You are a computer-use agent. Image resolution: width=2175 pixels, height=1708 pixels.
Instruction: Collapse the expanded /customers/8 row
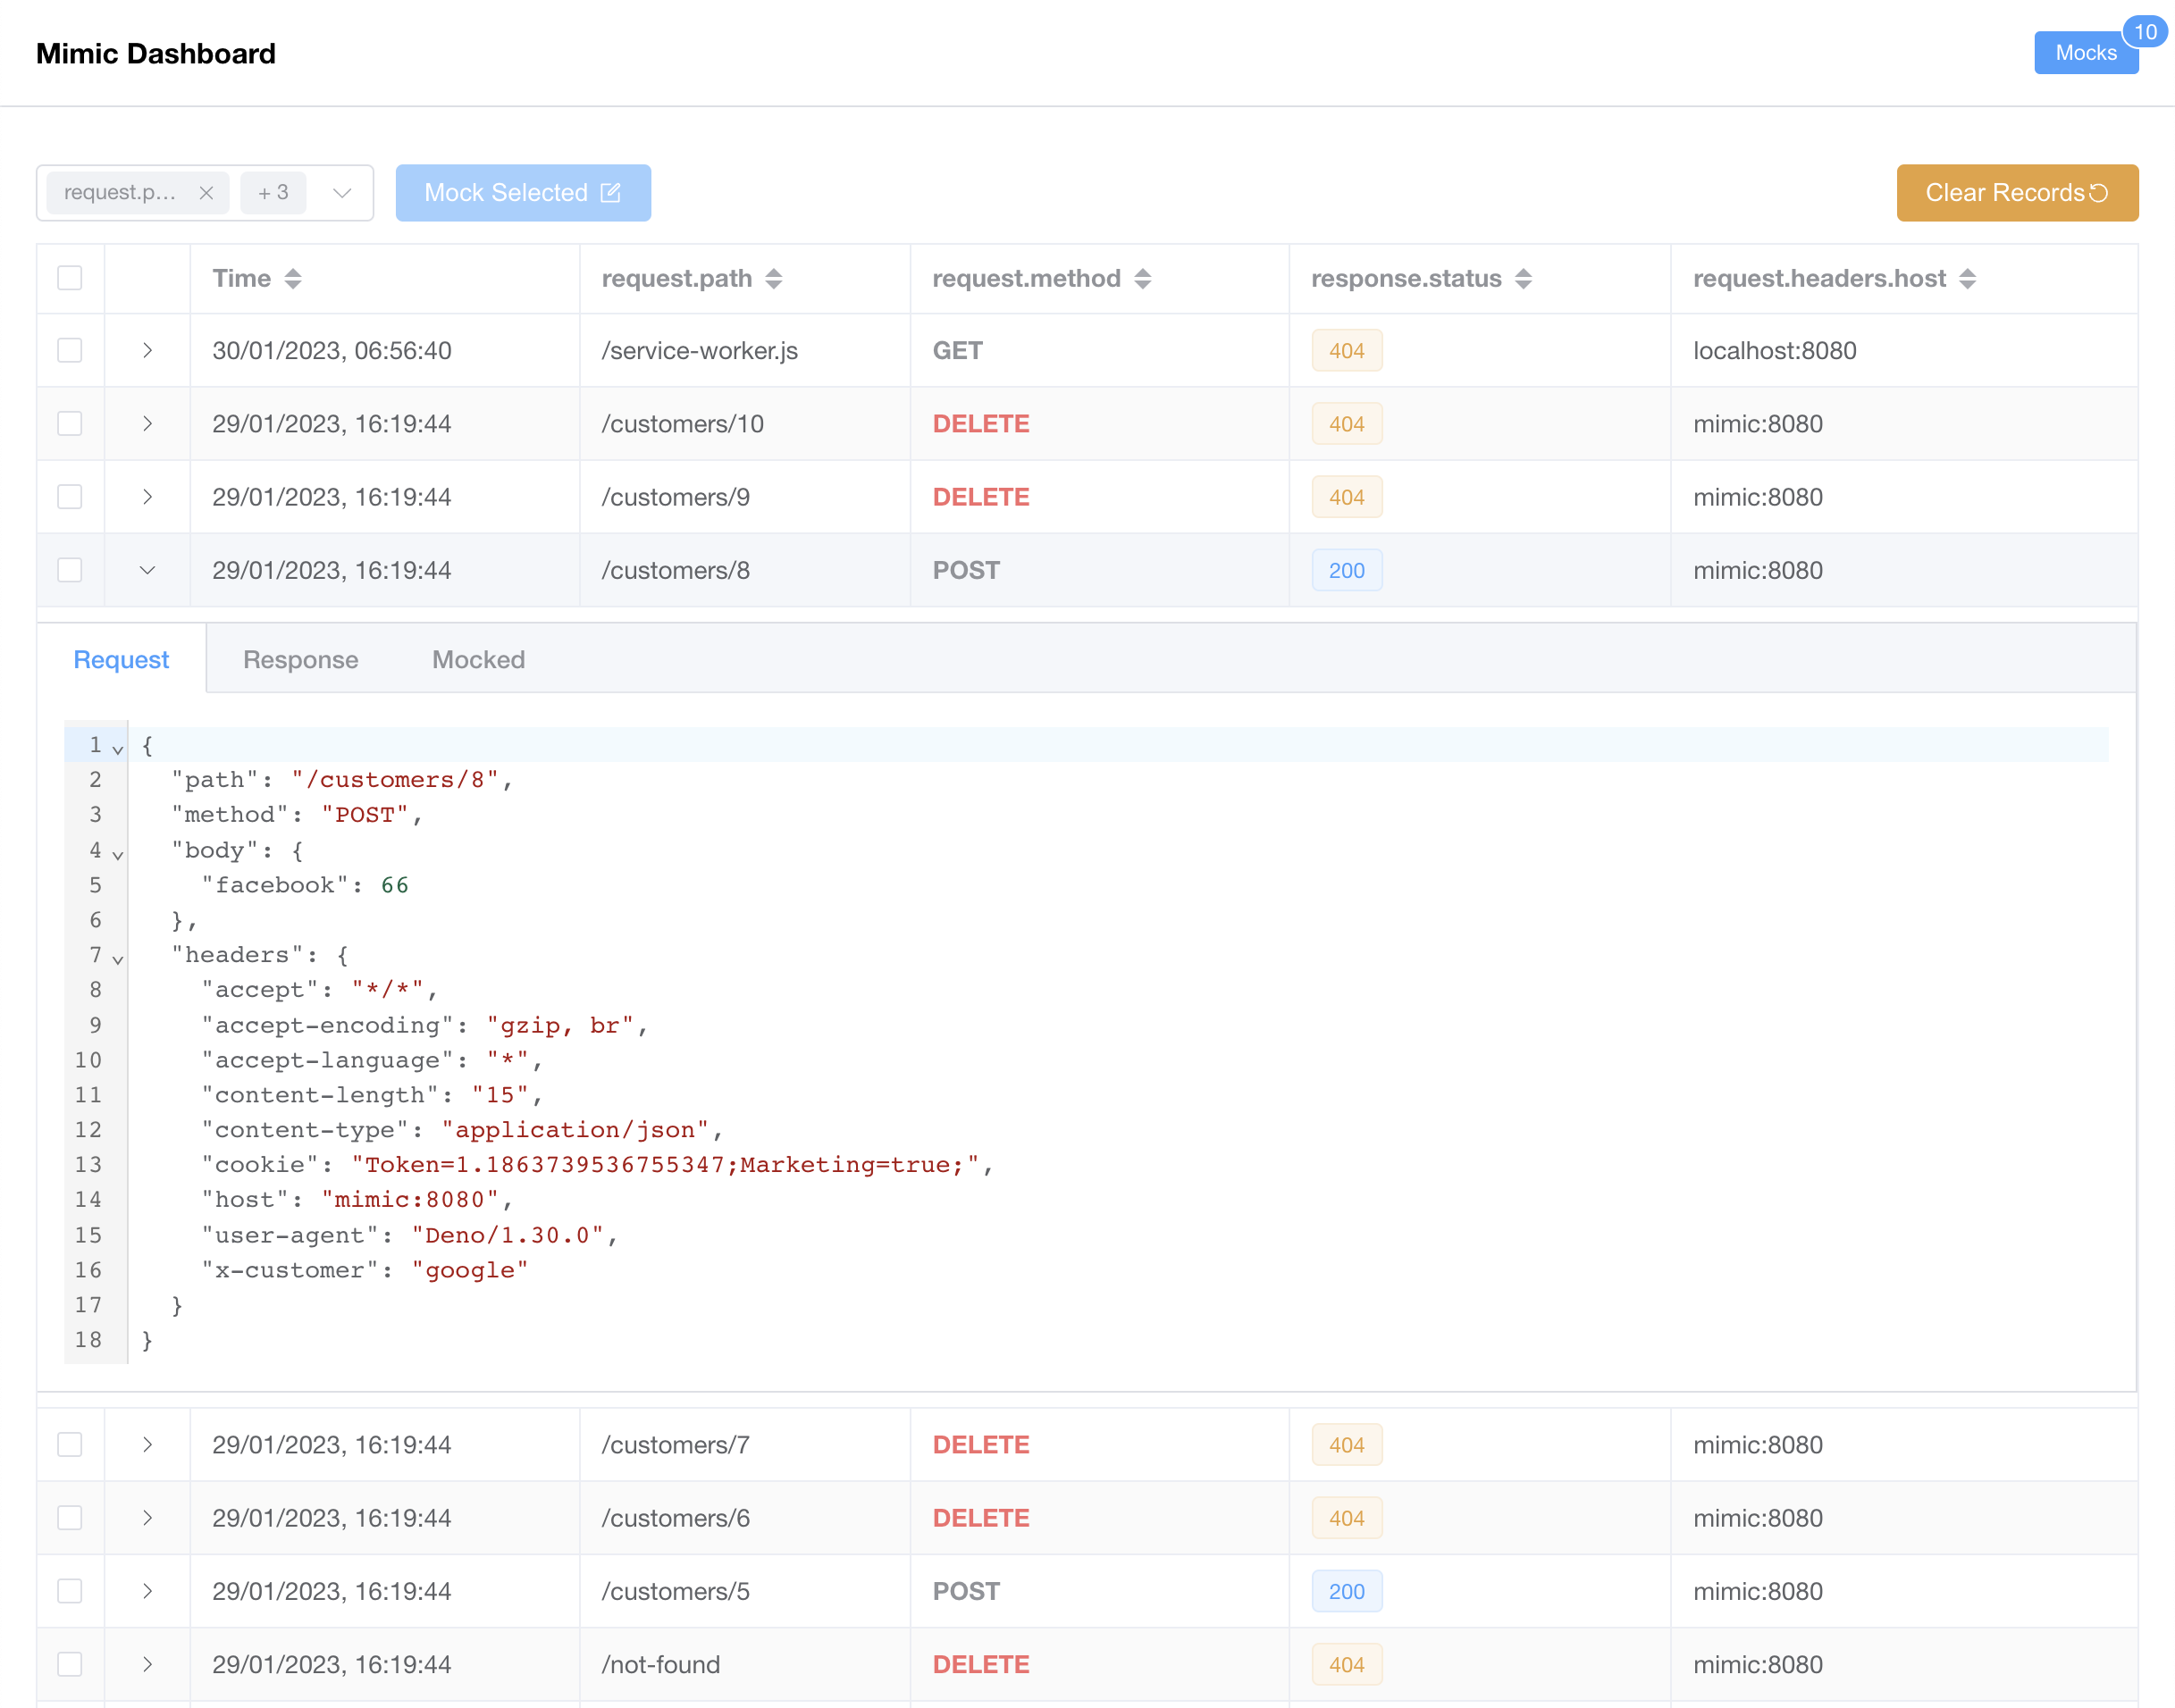147,570
